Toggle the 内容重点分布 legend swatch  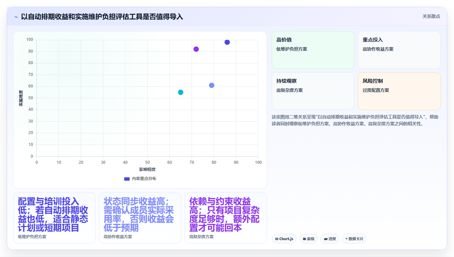pos(127,179)
